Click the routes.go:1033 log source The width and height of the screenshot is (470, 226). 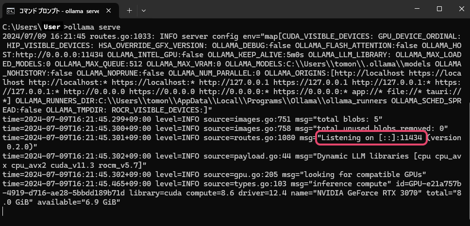pyautogui.click(x=110, y=36)
